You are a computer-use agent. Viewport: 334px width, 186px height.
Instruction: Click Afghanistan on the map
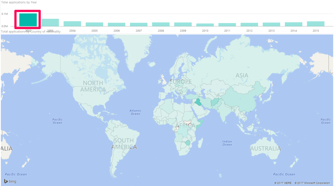(x=215, y=102)
